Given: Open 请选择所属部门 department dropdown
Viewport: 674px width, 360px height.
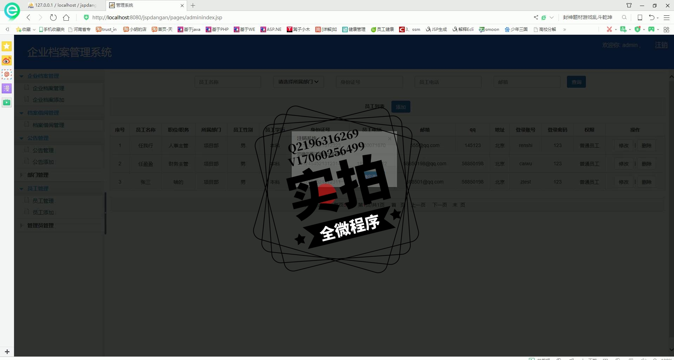Looking at the screenshot, I should click(298, 82).
